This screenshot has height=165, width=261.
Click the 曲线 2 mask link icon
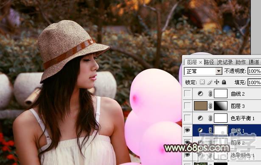coord(210,94)
